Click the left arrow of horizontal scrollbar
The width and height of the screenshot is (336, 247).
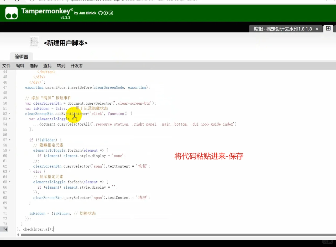pyautogui.click(x=18, y=235)
